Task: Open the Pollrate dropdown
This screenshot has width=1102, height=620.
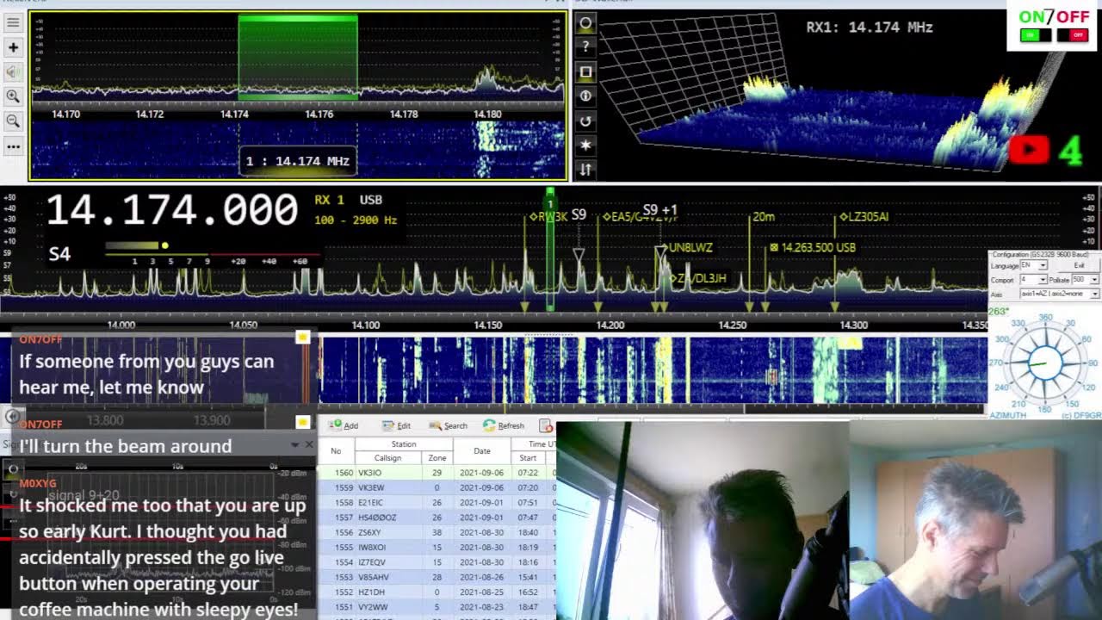Action: pos(1086,280)
